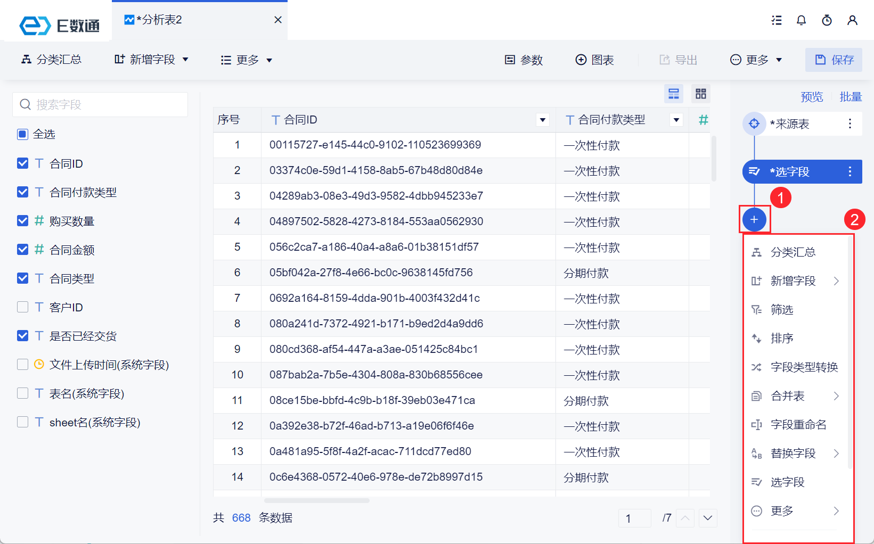The height and width of the screenshot is (544, 874).
Task: Click the search magnifier icon
Action: 25,104
